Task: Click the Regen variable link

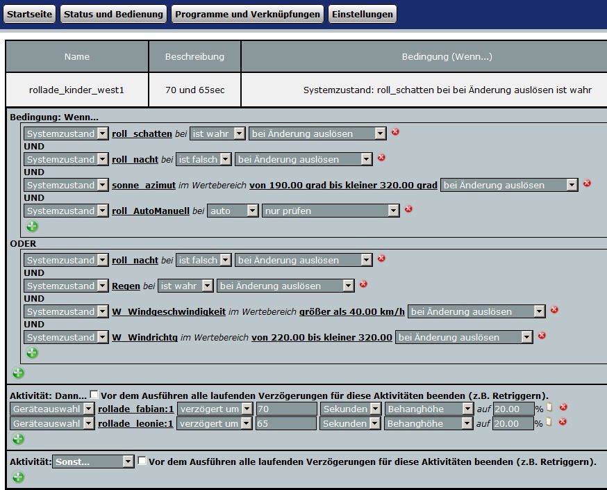Action: tap(126, 286)
